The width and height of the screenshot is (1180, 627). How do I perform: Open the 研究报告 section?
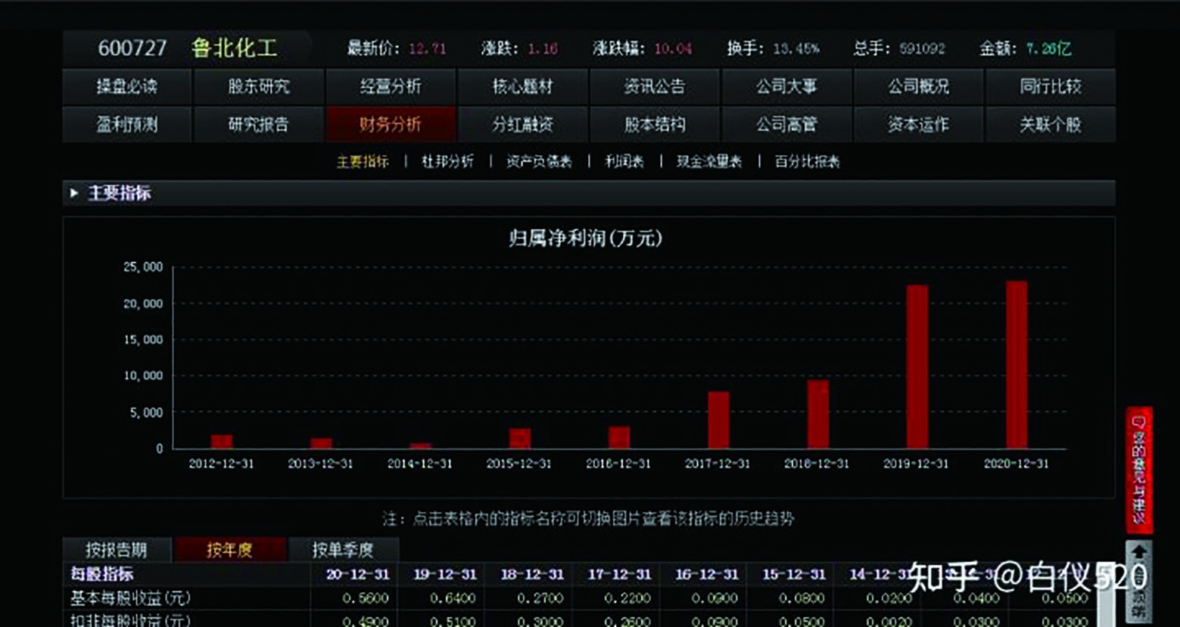pyautogui.click(x=259, y=124)
